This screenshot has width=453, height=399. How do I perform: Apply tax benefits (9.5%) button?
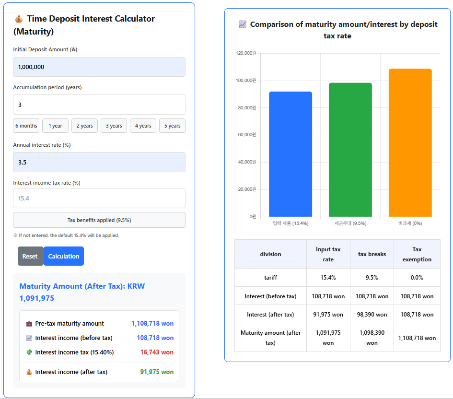[99, 220]
